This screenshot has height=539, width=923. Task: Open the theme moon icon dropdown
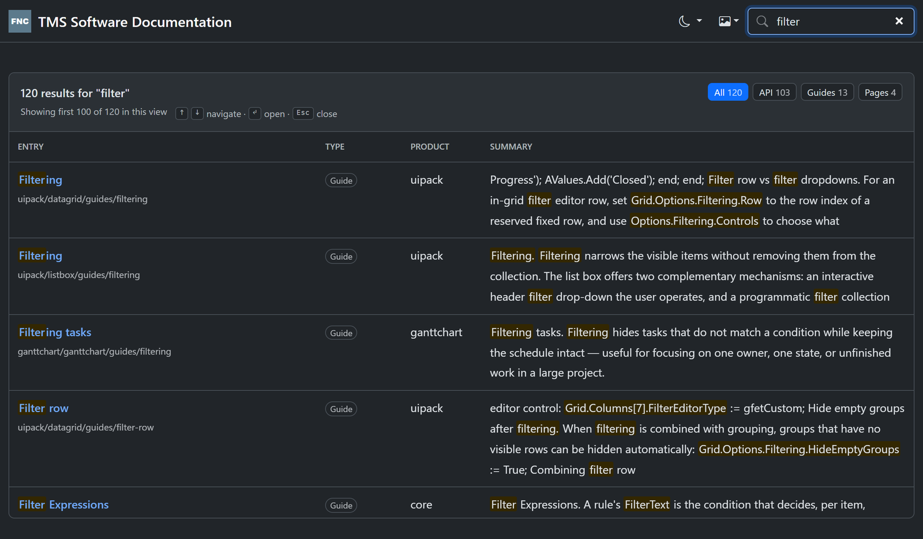[x=691, y=21]
